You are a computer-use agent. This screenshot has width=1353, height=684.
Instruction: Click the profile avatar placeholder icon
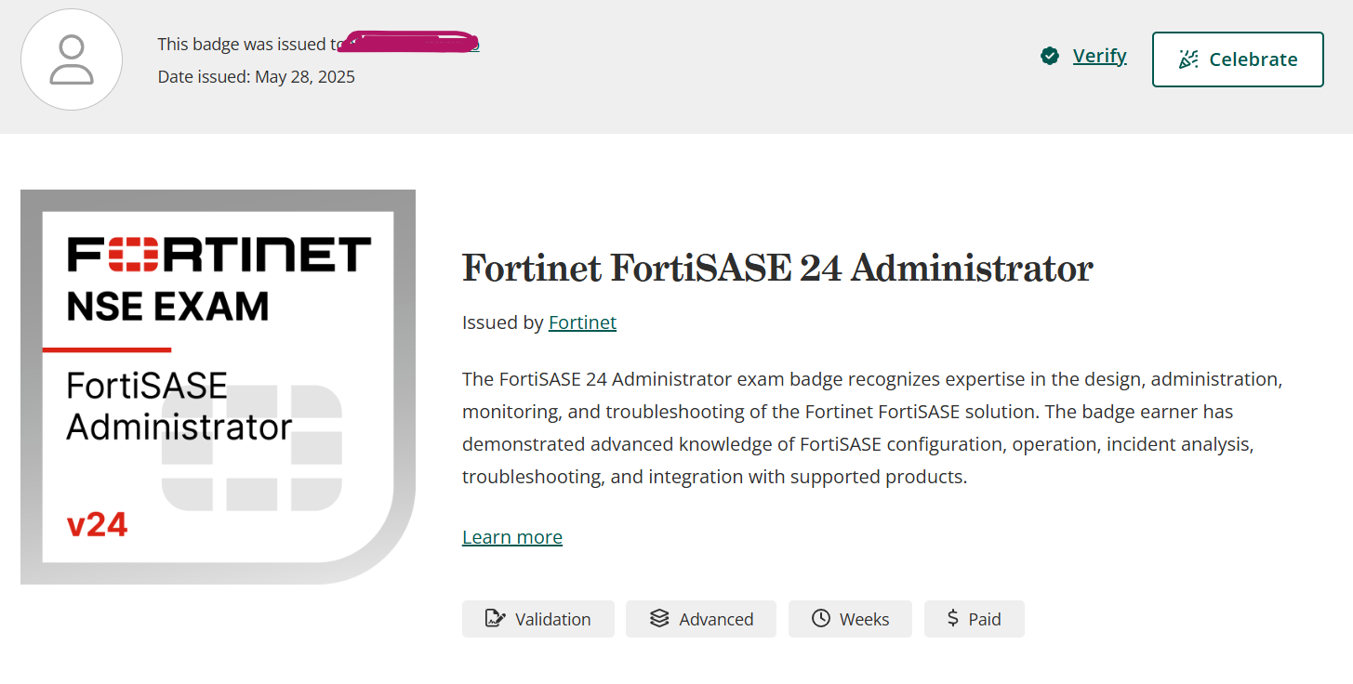coord(72,60)
